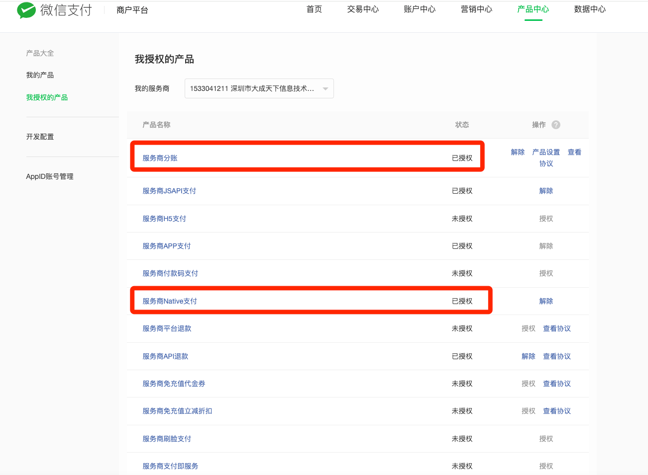Click the 我授权的产品 page heading
Screen dimensions: 648x475
pos(164,59)
